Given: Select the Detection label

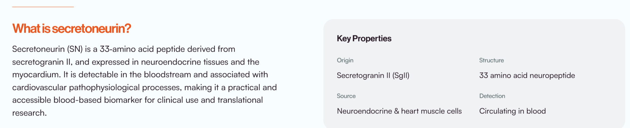Looking at the screenshot, I should pyautogui.click(x=492, y=96).
